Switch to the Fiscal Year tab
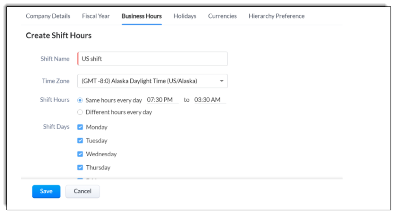 [x=96, y=16]
